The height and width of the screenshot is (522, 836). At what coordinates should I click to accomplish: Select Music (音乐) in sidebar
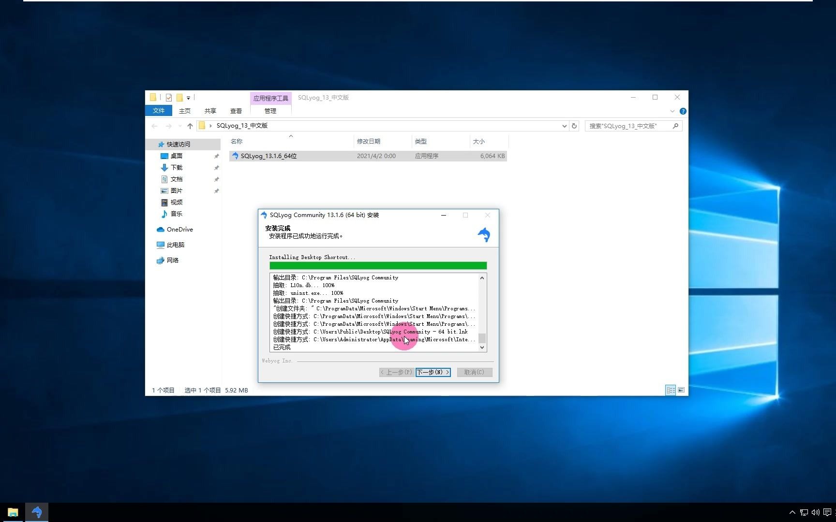[x=176, y=214]
